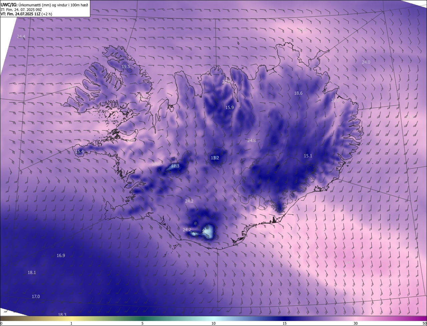Click the 15.9 value in north Iceland
This screenshot has width=427, height=326.
(230, 107)
